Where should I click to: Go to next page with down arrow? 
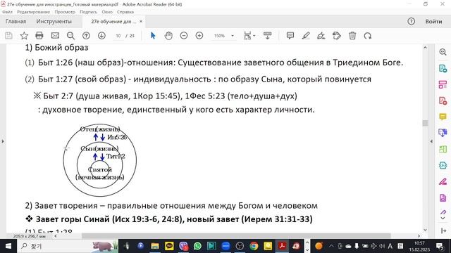(101, 36)
